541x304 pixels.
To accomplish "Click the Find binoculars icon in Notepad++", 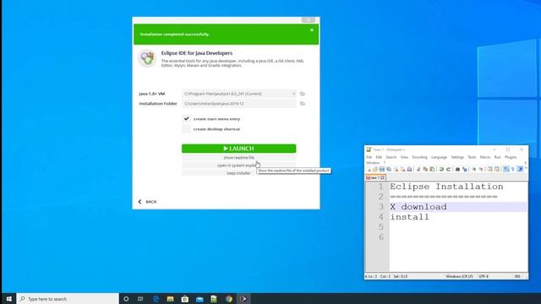I will pos(457,169).
